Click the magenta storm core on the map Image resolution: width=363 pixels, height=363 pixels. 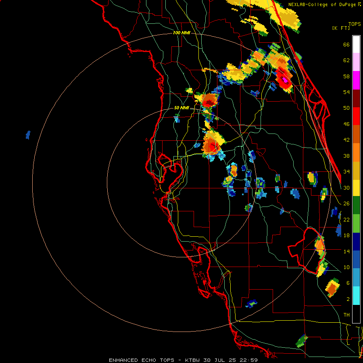(x=285, y=81)
